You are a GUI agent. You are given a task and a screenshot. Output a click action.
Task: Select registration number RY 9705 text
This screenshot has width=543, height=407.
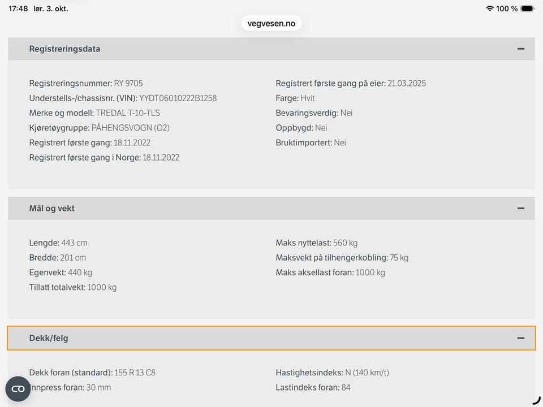click(x=128, y=84)
